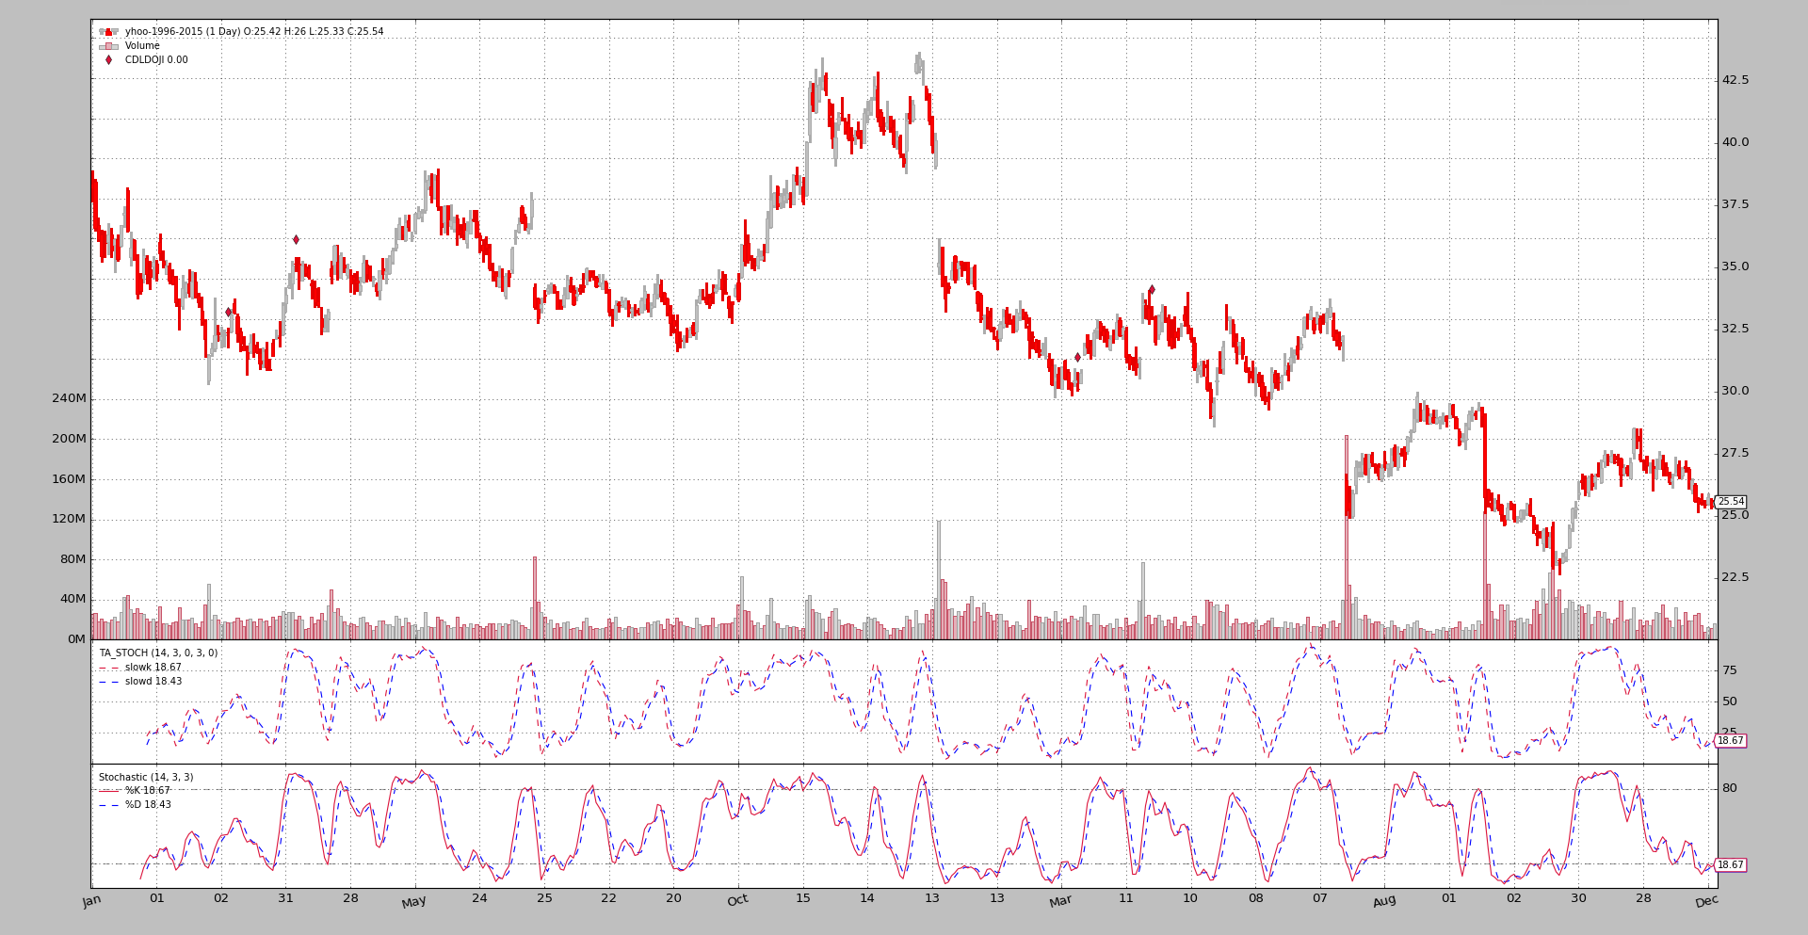1808x935 pixels.
Task: Click the CDLDOJI diamond legend marker
Action: click(x=108, y=60)
